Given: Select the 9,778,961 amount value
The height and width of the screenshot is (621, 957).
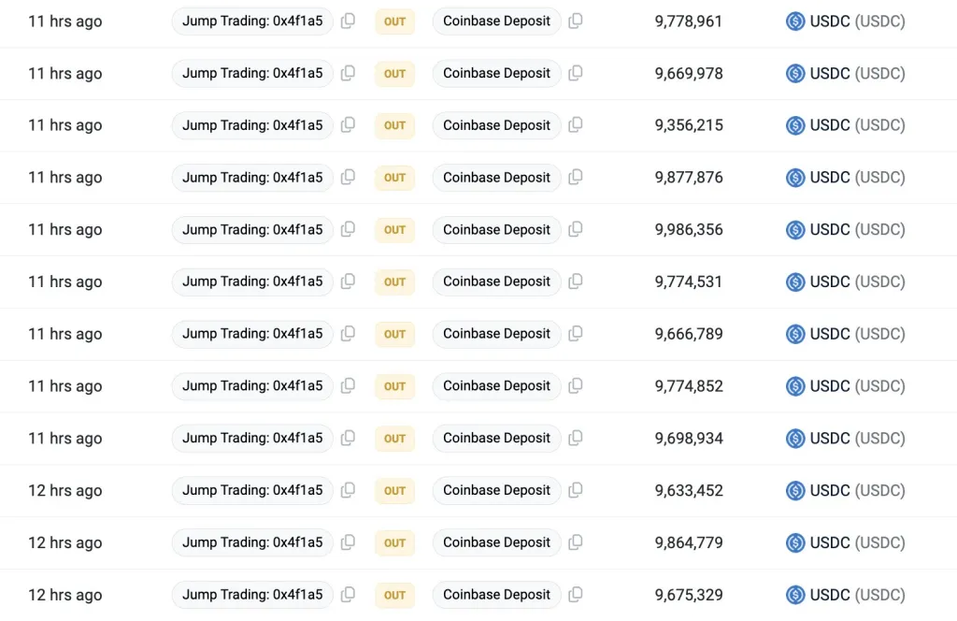Looking at the screenshot, I should click(689, 21).
